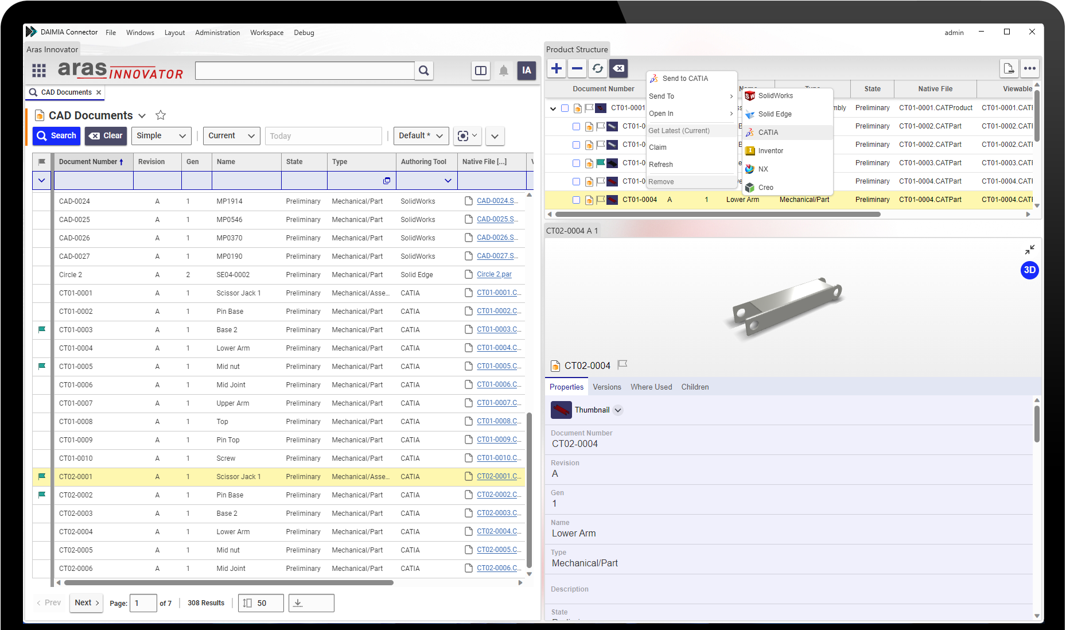Select CATIA from the Open In submenu
Viewport: 1066px width, 630px height.
click(x=768, y=133)
